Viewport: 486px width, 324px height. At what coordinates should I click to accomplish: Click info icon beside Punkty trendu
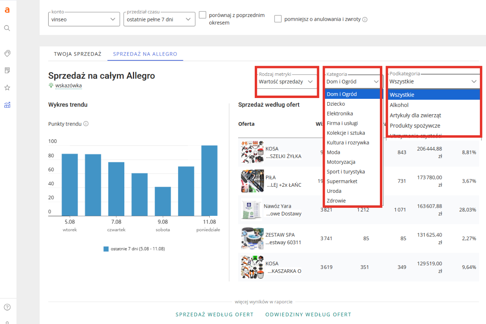pyautogui.click(x=86, y=124)
